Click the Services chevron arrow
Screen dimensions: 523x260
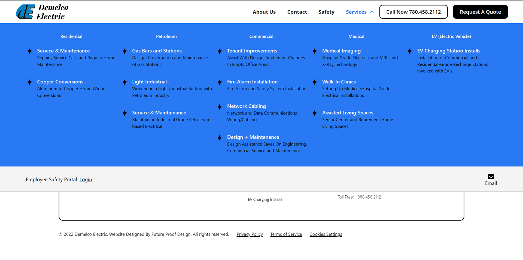click(x=372, y=12)
